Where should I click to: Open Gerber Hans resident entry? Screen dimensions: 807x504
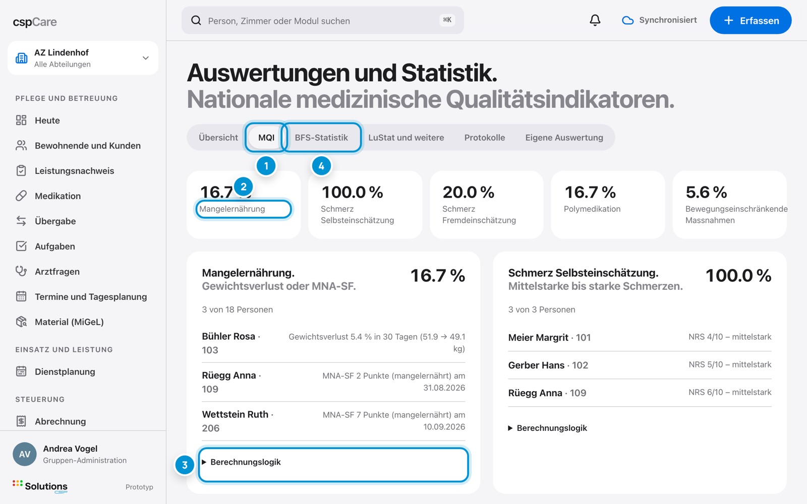click(640, 365)
